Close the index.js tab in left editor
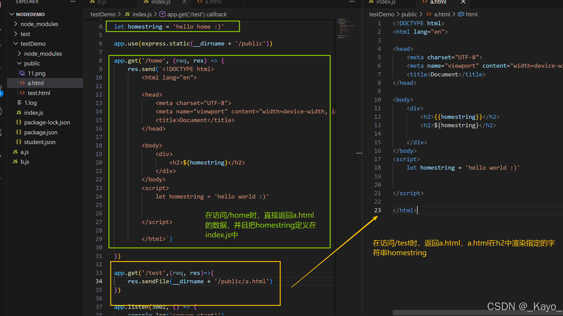Screen dimensions: 563x316 184,2
